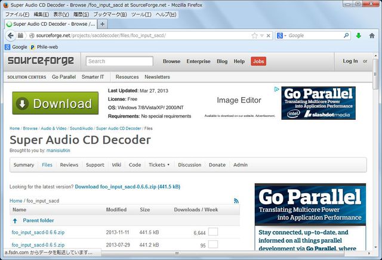This screenshot has width=382, height=260.
Task: Switch to the Reviews tab
Action: pos(69,165)
